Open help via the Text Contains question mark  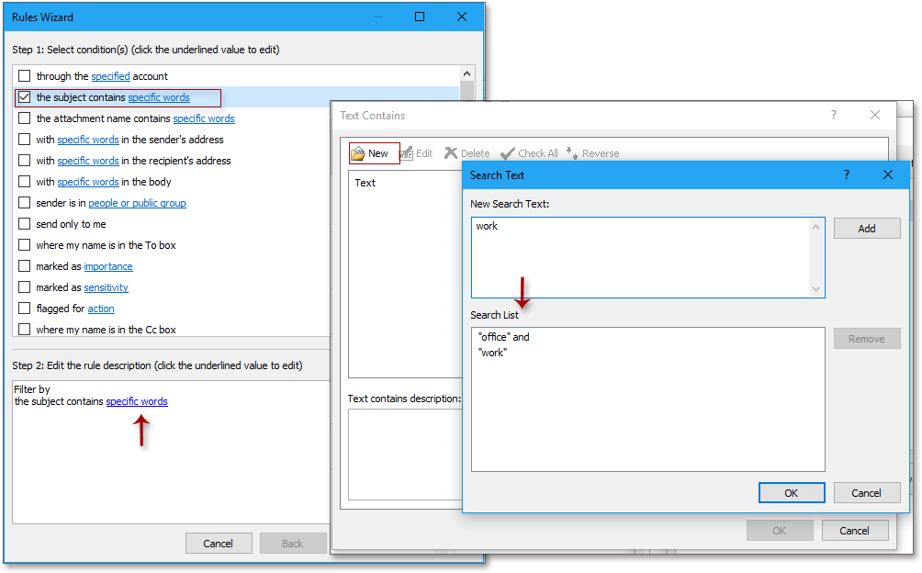[833, 115]
